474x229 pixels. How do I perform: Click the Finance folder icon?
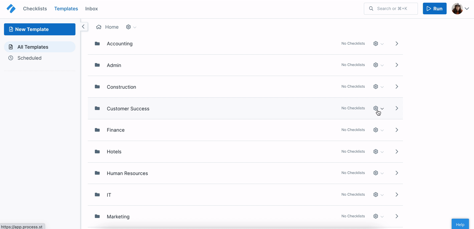[x=97, y=130]
